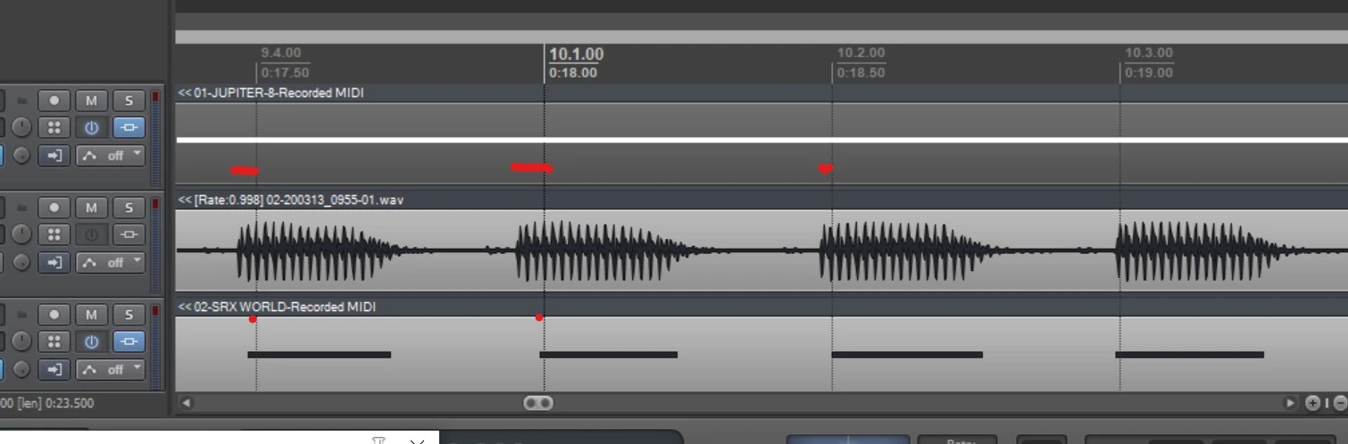Arm recording on the wav audio track
The height and width of the screenshot is (444, 1348).
[x=54, y=208]
